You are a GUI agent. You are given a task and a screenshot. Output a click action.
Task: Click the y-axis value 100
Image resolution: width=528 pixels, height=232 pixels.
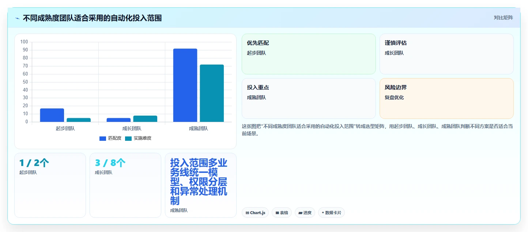coord(24,42)
